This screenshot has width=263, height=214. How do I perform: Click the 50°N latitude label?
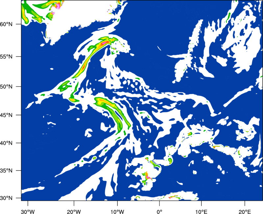tap(6, 87)
